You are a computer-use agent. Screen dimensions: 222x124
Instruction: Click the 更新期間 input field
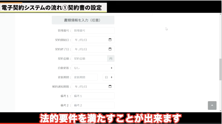[84, 77]
